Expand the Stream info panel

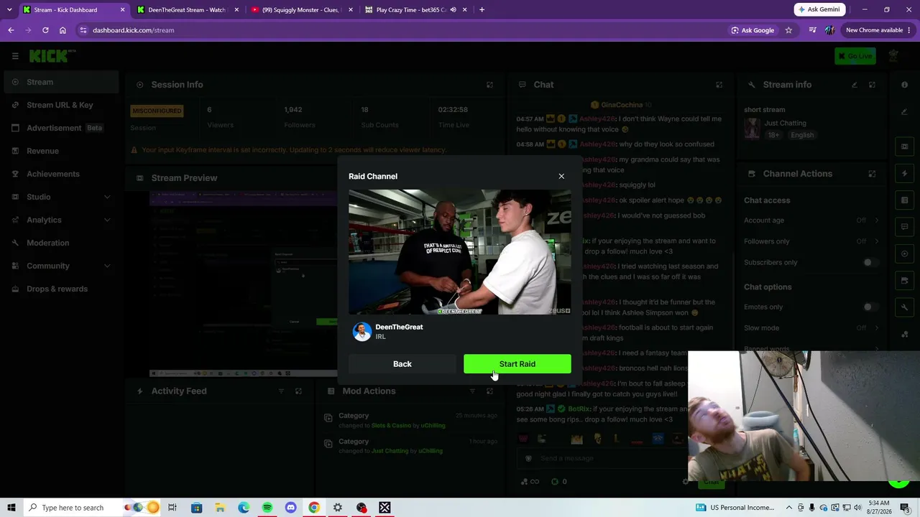pyautogui.click(x=872, y=85)
